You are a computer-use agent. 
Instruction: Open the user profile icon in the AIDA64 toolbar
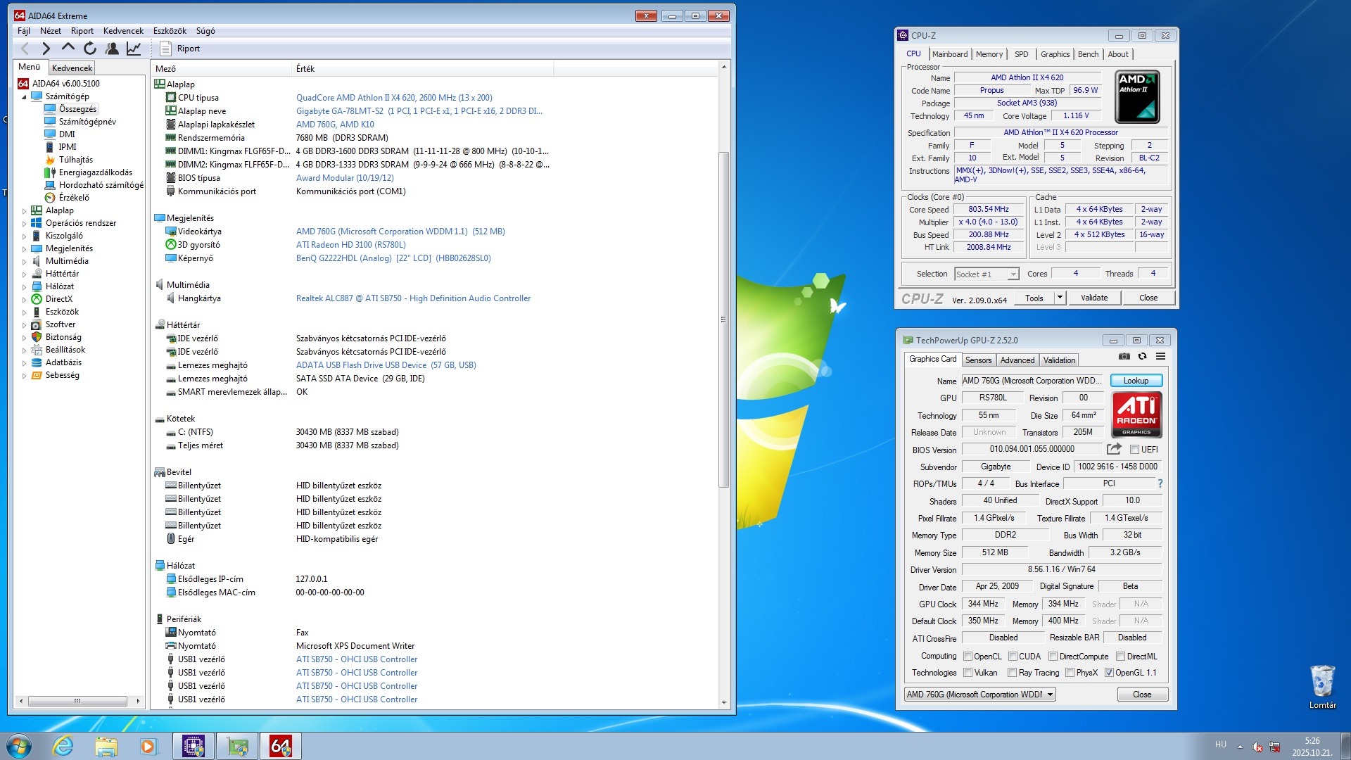tap(112, 49)
